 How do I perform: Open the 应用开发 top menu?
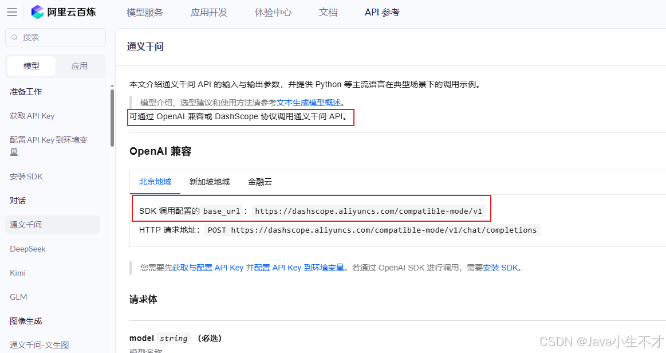[x=209, y=12]
